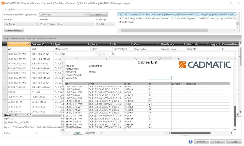The image size is (244, 146).
Task: Click the filter icon on Class column header
Action: [158, 44]
